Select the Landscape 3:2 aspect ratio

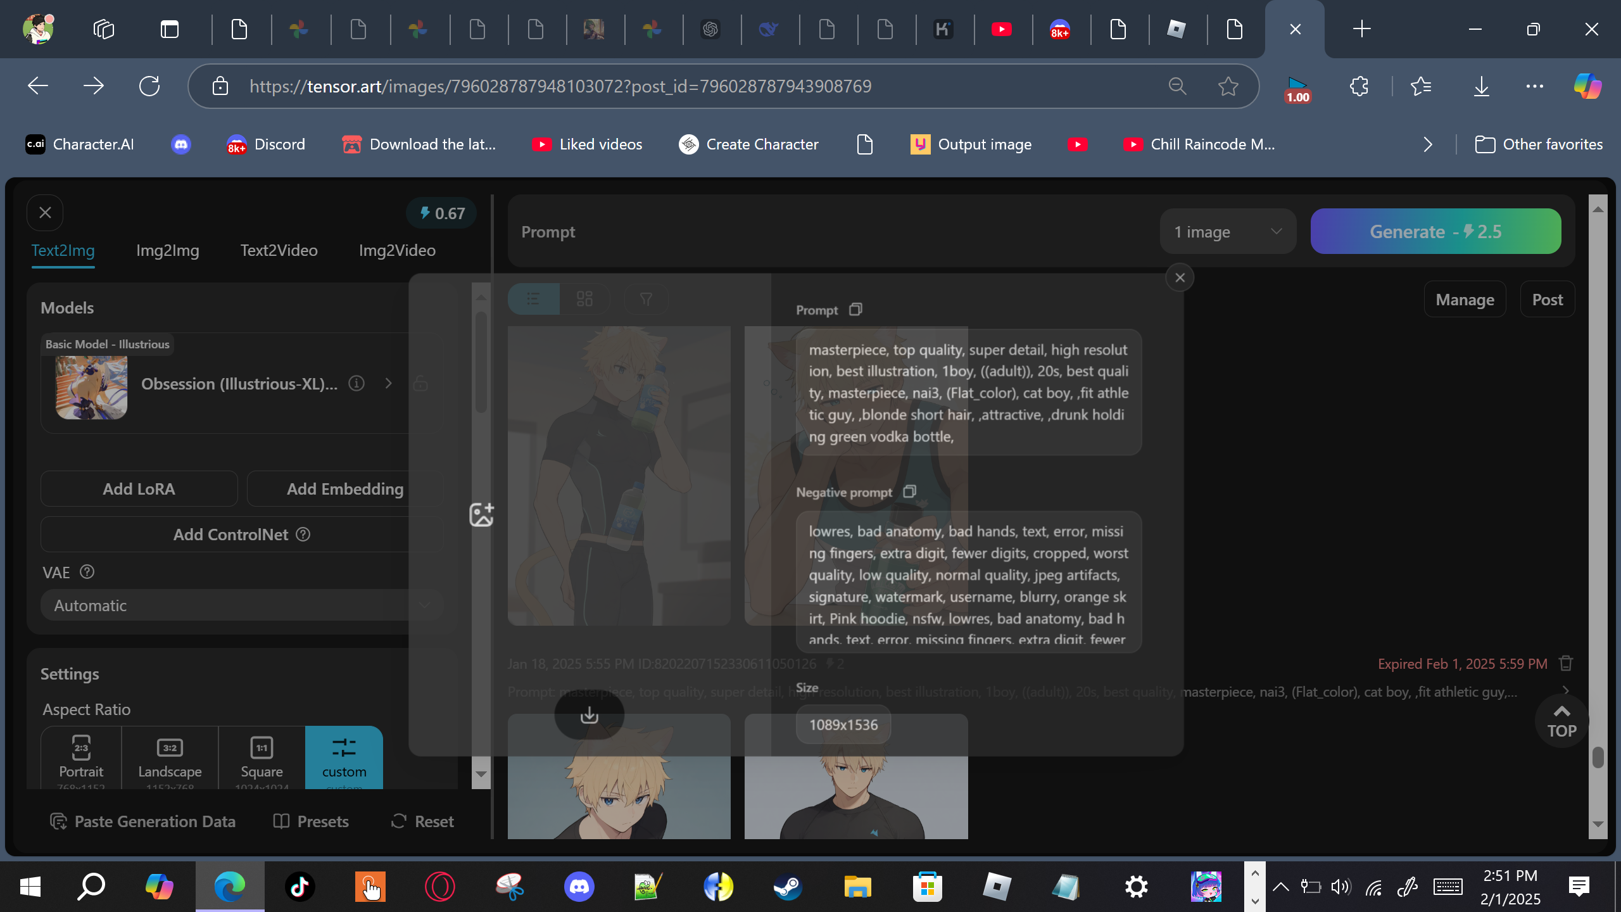click(x=170, y=757)
